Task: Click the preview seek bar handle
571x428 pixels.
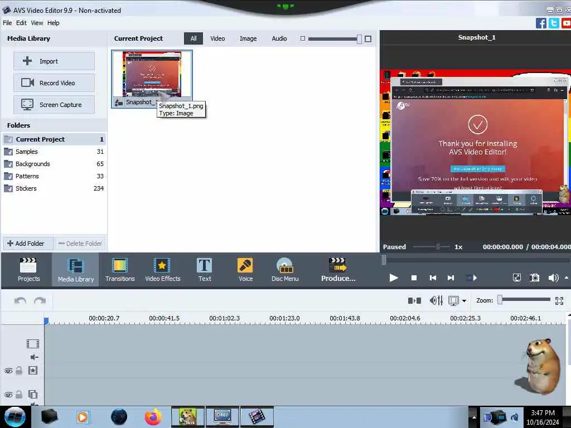Action: tap(384, 260)
